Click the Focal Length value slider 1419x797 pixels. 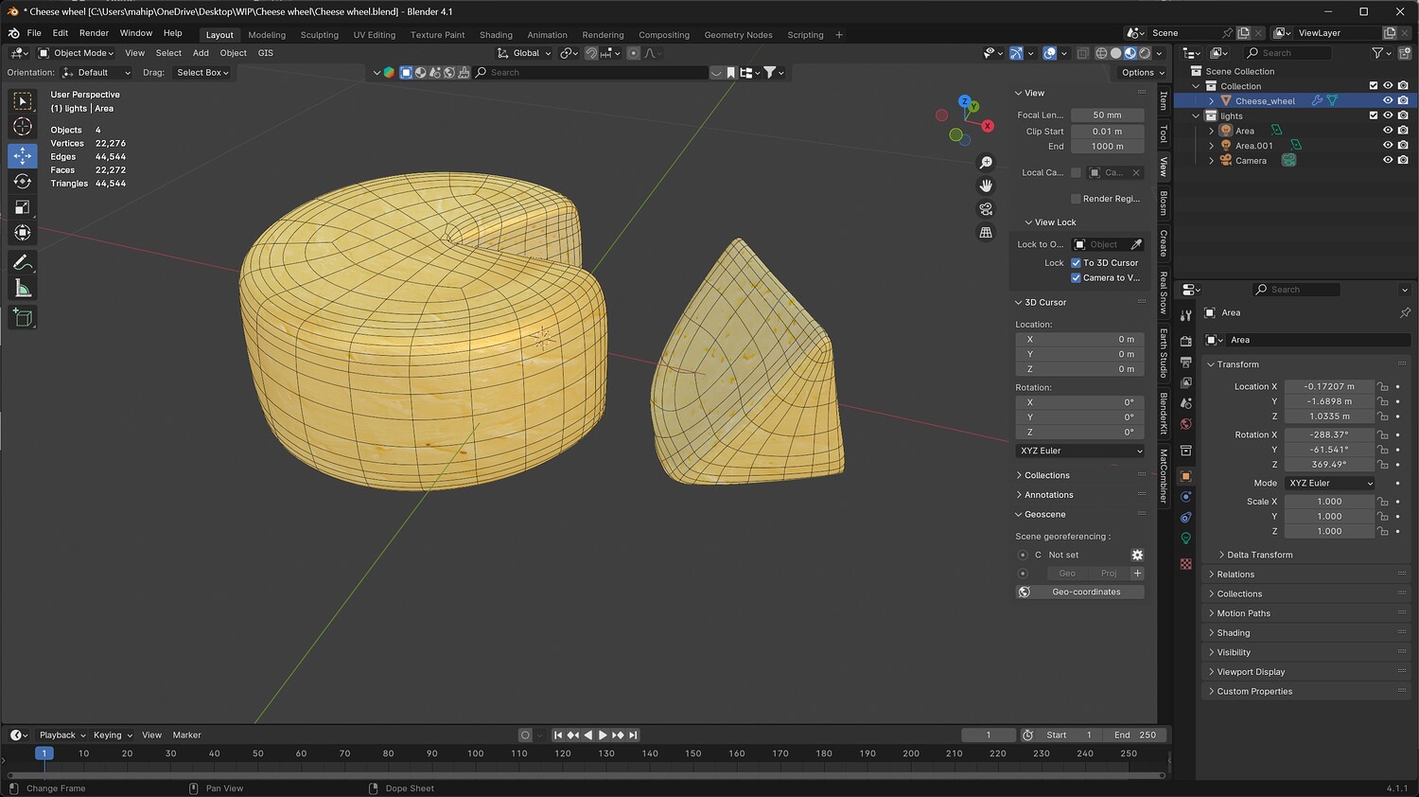click(1107, 115)
